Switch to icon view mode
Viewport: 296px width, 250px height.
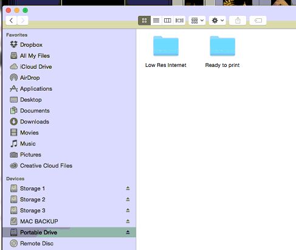pyautogui.click(x=144, y=20)
